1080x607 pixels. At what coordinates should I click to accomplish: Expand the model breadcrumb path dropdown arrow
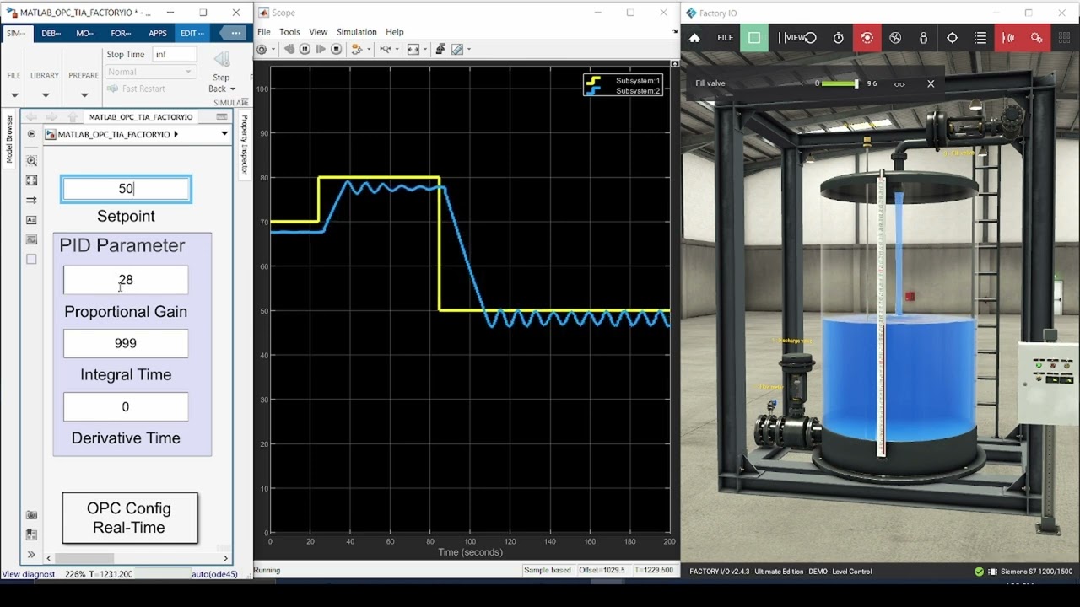tap(224, 134)
